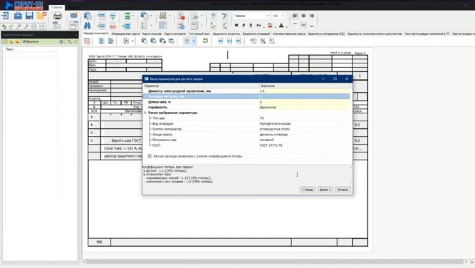Viewport: 475px width, 268px height.
Task: Click the icon with the red error badge
Action: [x=181, y=16]
